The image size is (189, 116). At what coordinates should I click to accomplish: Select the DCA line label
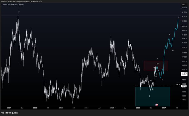178,85
